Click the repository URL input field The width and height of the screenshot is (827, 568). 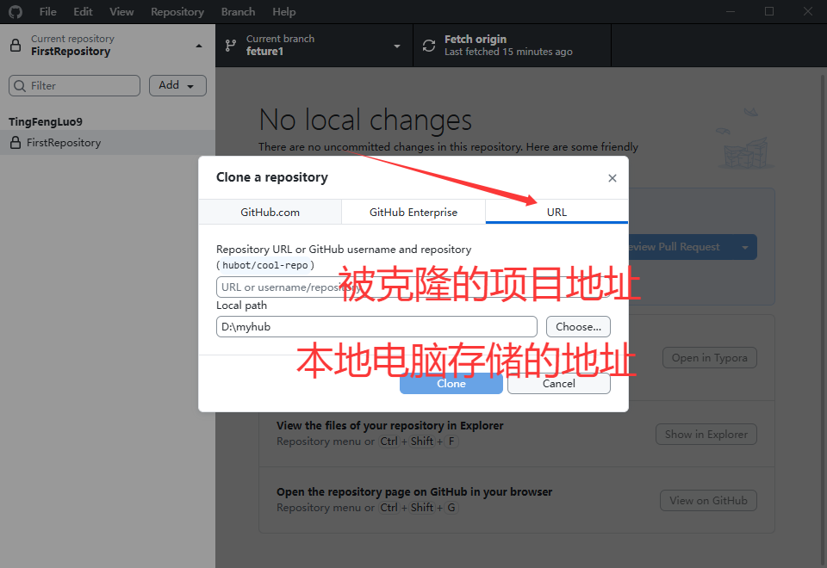(276, 287)
